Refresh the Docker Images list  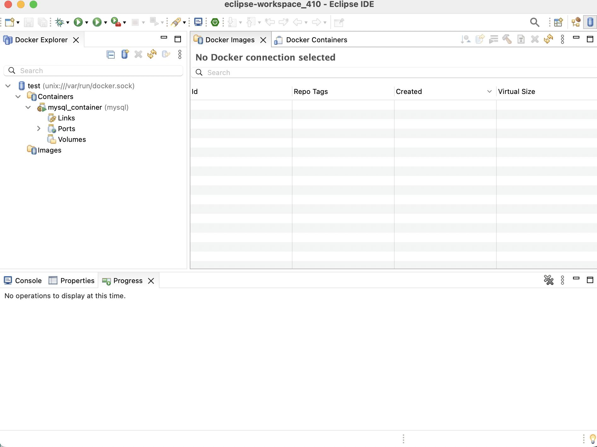(548, 39)
